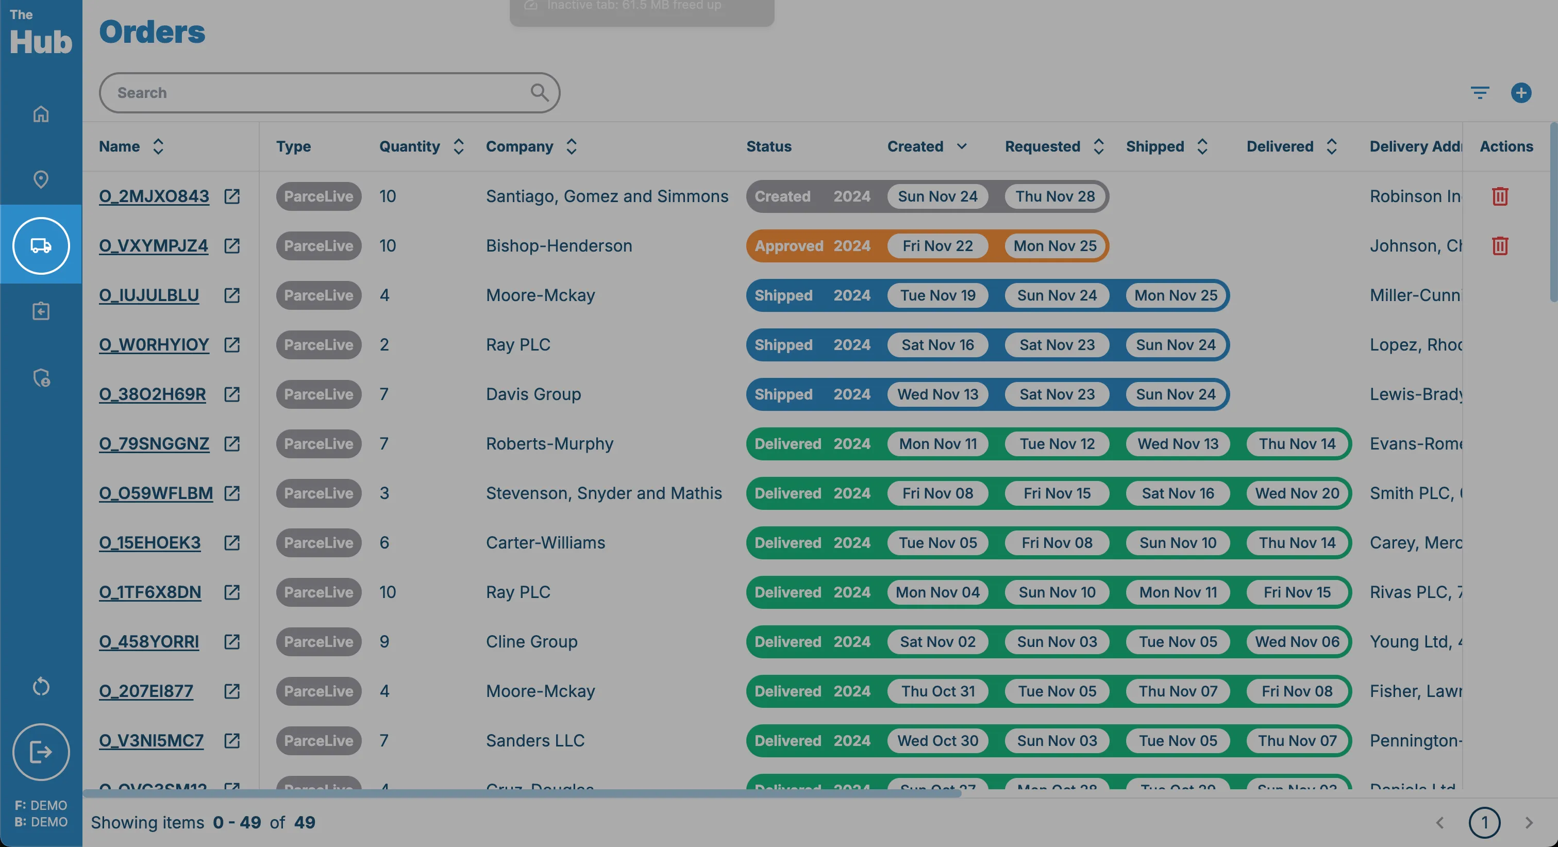Open O_207EI877 in new window icon

pos(231,691)
